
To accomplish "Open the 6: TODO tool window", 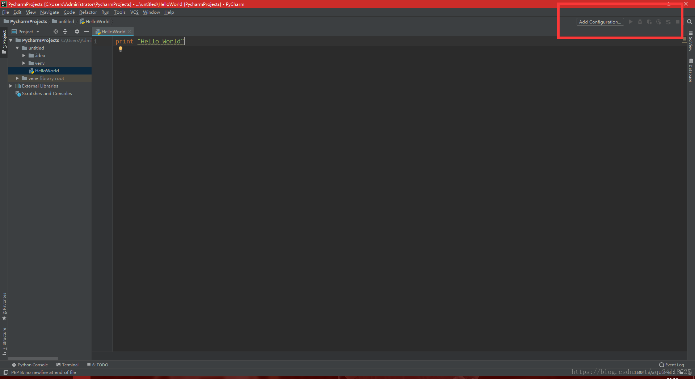I will (97, 365).
